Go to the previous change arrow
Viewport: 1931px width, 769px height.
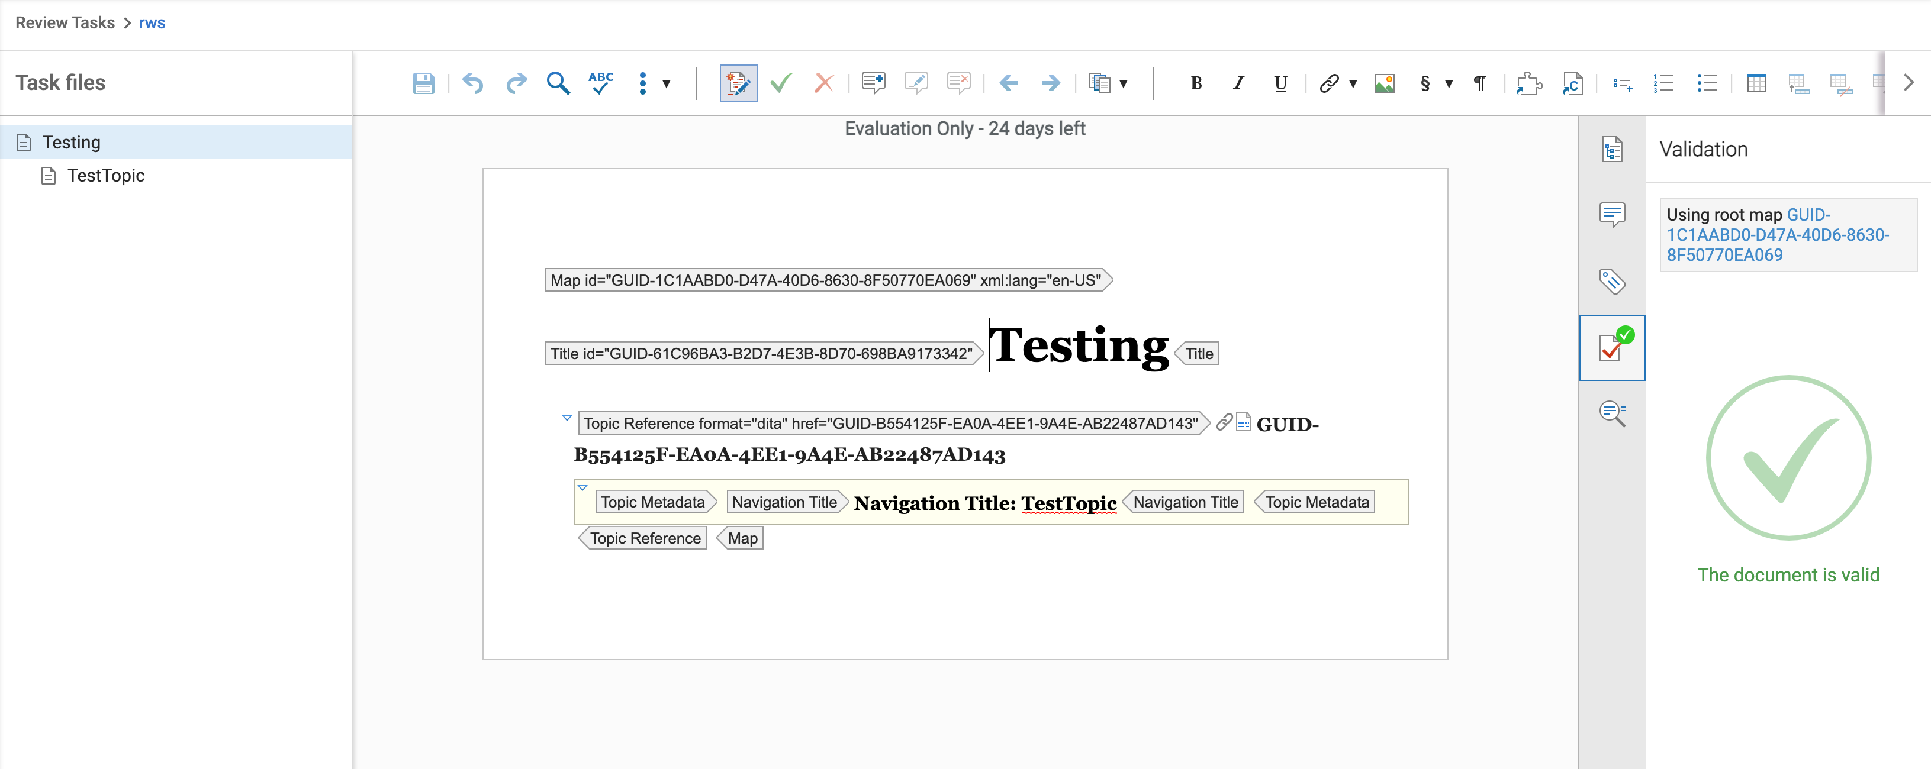point(1009,83)
